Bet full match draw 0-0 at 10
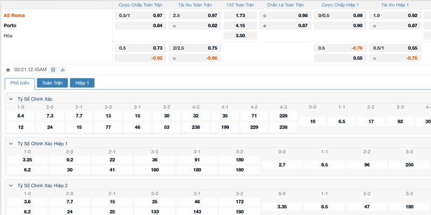The width and height of the screenshot is (431, 215). (x=312, y=121)
